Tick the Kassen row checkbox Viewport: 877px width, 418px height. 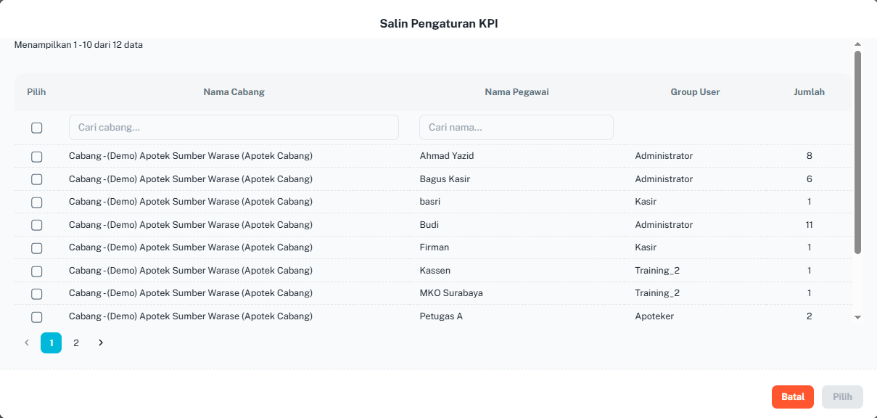click(x=37, y=271)
